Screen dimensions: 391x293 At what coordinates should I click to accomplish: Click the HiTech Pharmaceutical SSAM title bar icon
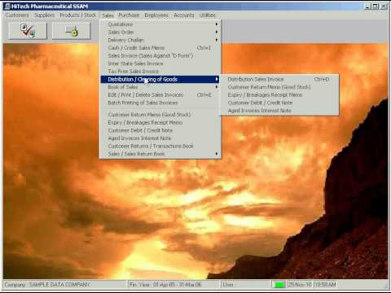click(x=7, y=6)
